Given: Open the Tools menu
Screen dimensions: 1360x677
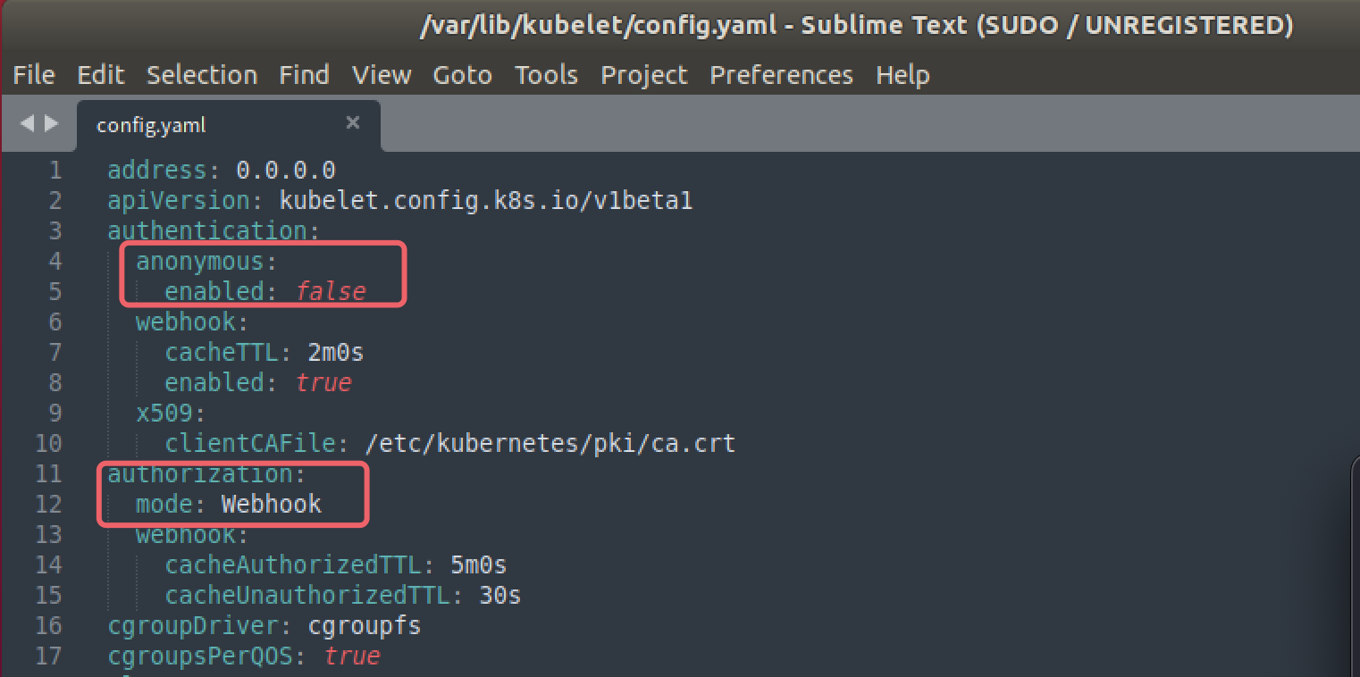Looking at the screenshot, I should click(x=546, y=75).
